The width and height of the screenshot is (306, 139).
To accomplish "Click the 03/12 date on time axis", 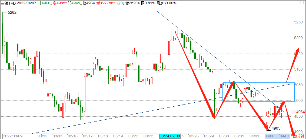I will [42, 136].
